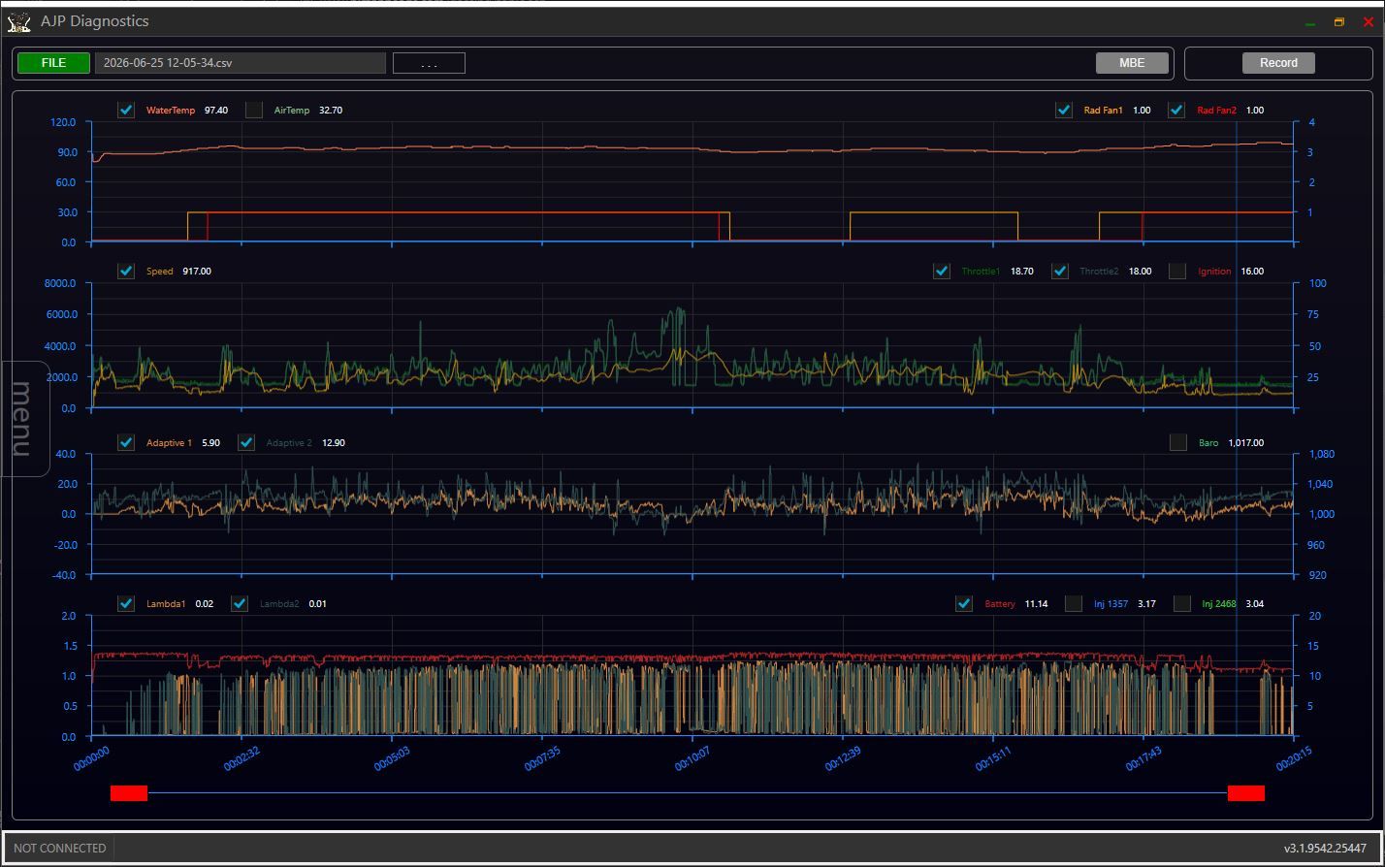Viewport: 1385px width, 867px height.
Task: Click the green FILE button
Action: point(53,63)
